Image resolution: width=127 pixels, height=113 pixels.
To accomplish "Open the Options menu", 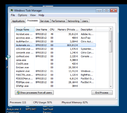I will click(x=23, y=15).
